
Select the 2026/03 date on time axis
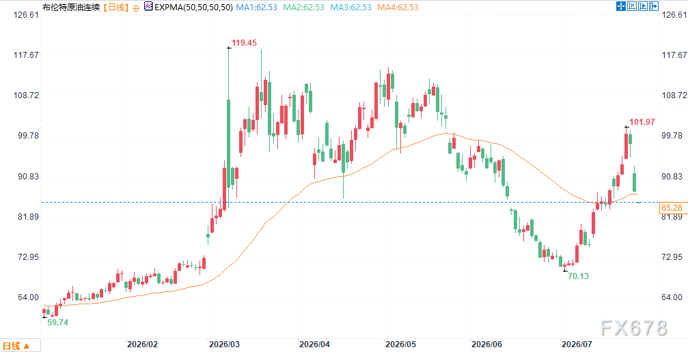pyautogui.click(x=224, y=344)
